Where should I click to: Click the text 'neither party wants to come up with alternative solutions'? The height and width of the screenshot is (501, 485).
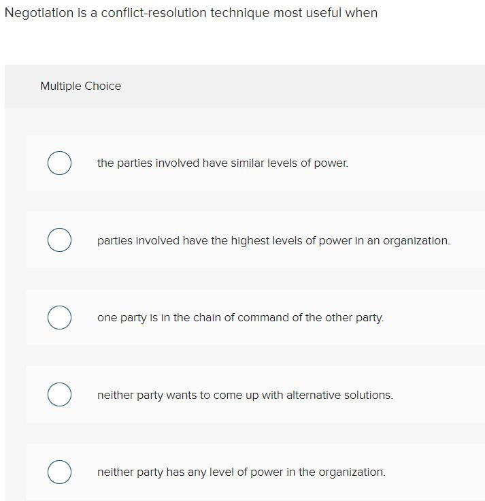[245, 395]
